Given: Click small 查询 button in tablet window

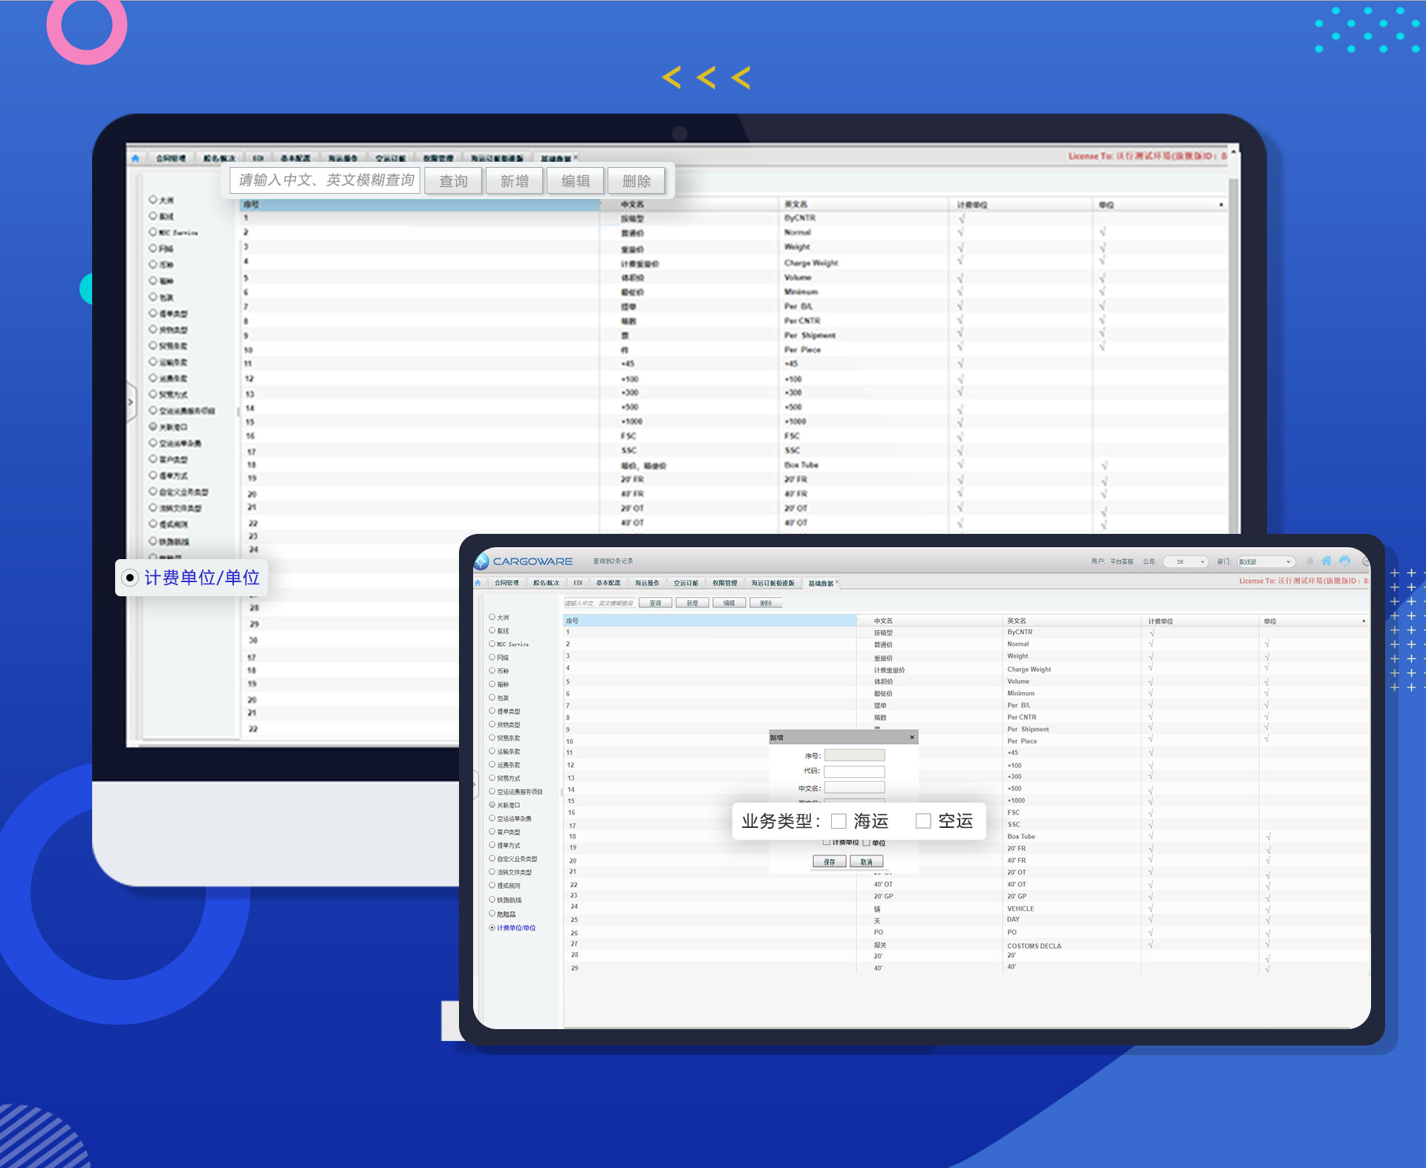Looking at the screenshot, I should click(x=655, y=603).
